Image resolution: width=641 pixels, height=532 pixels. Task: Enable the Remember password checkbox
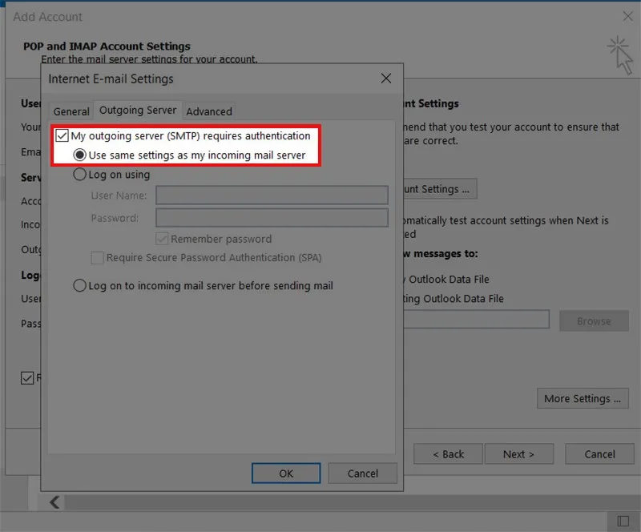point(161,239)
